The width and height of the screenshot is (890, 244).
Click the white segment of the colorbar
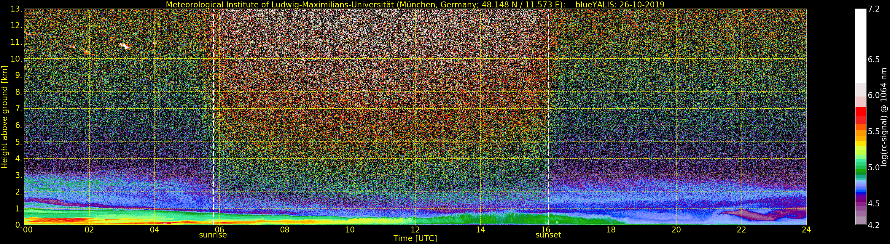click(861, 46)
